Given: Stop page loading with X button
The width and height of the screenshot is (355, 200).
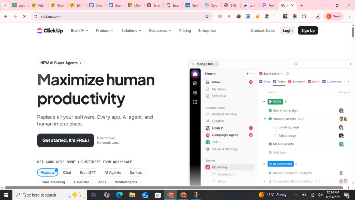Looking at the screenshot, I should 24,16.
